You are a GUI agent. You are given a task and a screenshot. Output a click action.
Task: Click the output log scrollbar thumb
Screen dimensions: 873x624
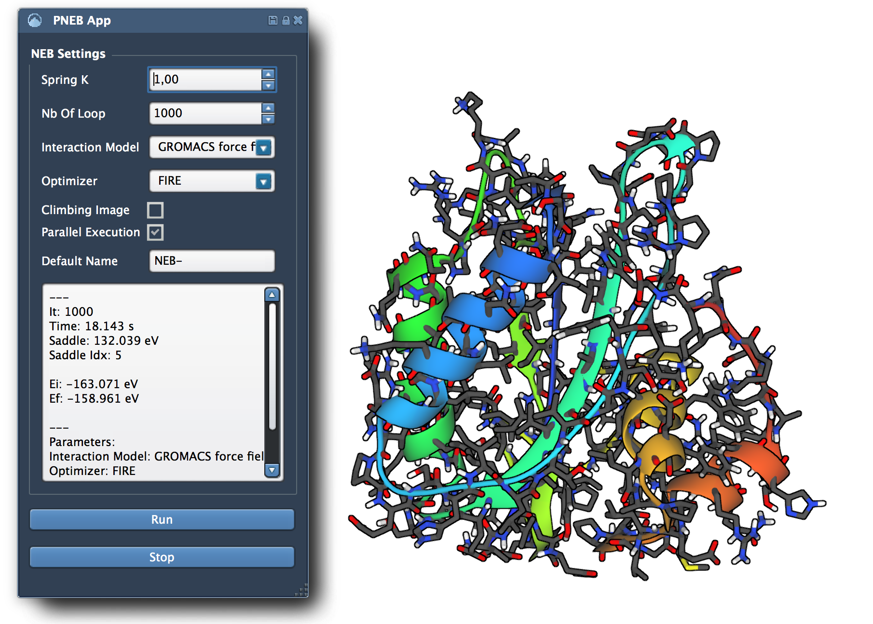click(272, 366)
